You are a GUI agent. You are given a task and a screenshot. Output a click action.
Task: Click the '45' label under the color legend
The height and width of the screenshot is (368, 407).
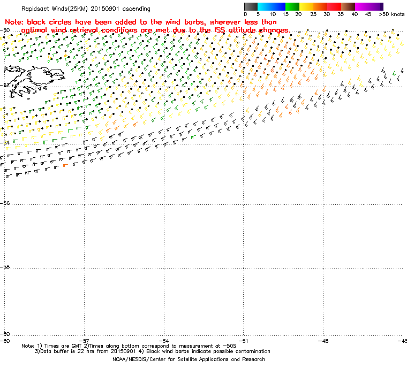click(x=368, y=14)
